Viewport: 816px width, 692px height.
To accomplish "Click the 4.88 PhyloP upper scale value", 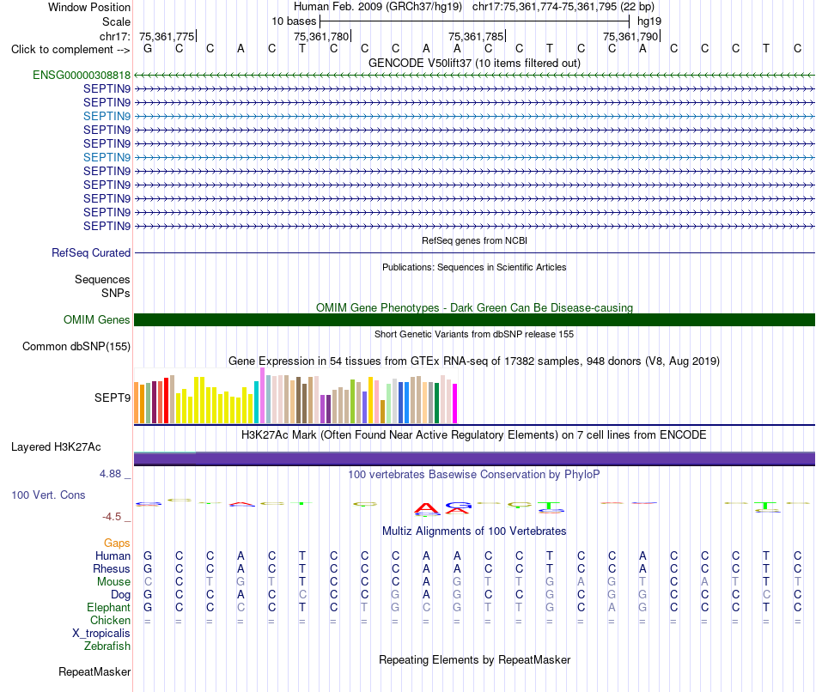I will [x=110, y=474].
